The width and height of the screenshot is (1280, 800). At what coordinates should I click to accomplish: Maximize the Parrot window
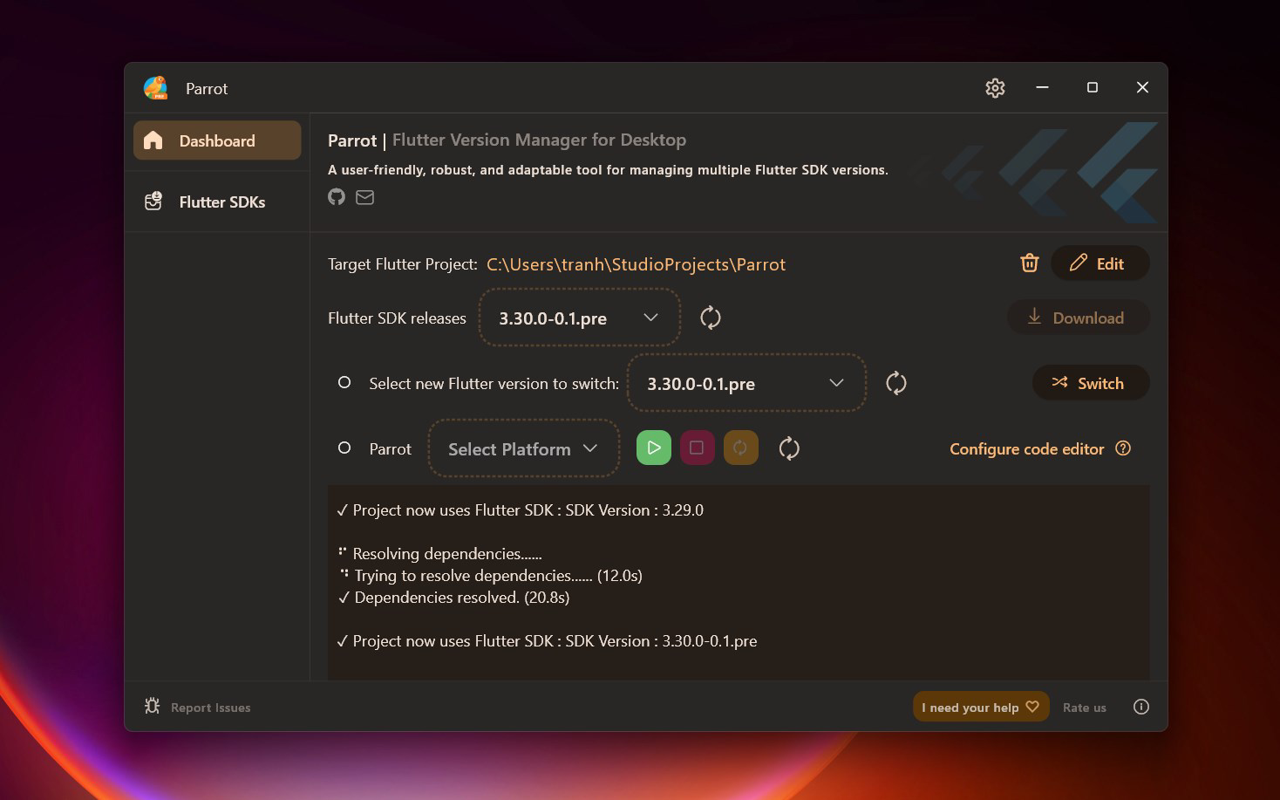[x=1093, y=87]
